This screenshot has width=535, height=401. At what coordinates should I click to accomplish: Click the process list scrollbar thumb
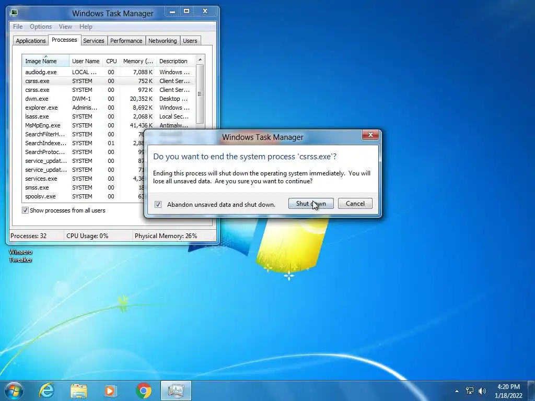200,94
